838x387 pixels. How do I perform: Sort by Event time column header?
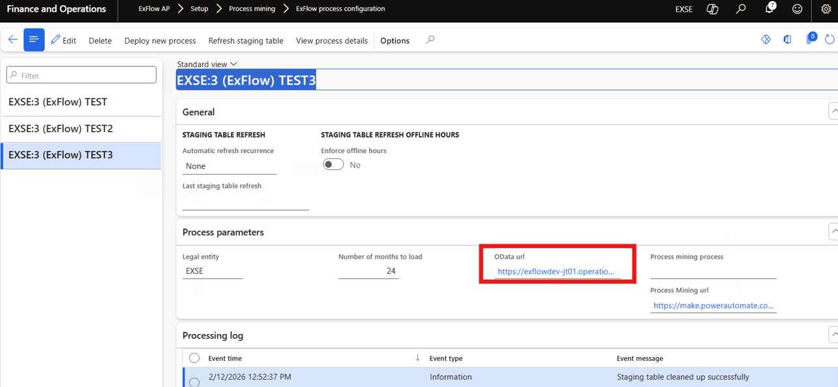(225, 358)
